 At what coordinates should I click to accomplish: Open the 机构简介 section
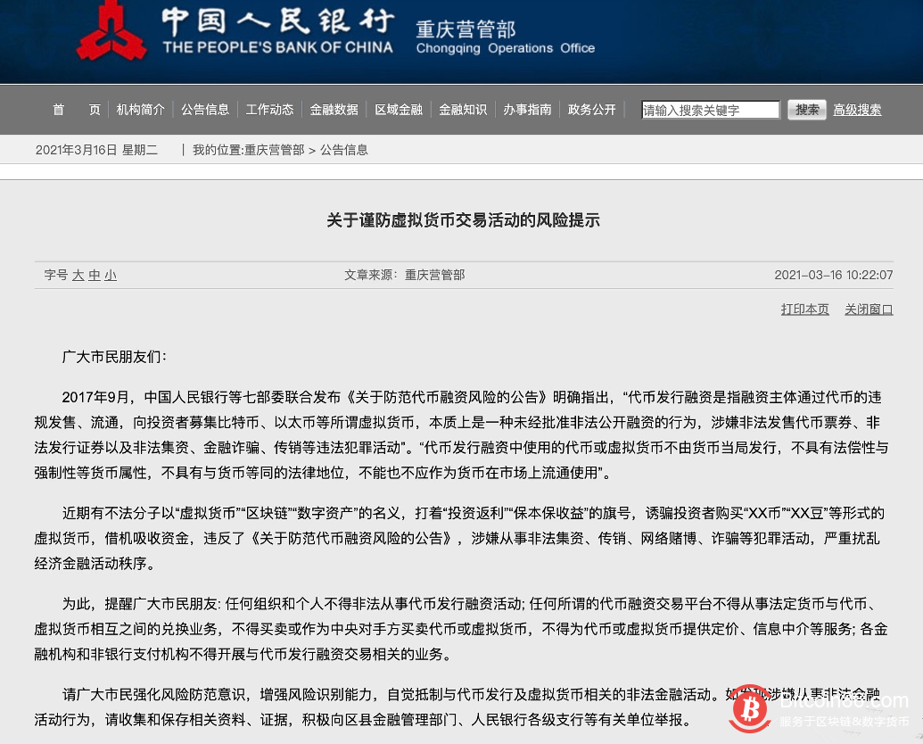click(139, 109)
